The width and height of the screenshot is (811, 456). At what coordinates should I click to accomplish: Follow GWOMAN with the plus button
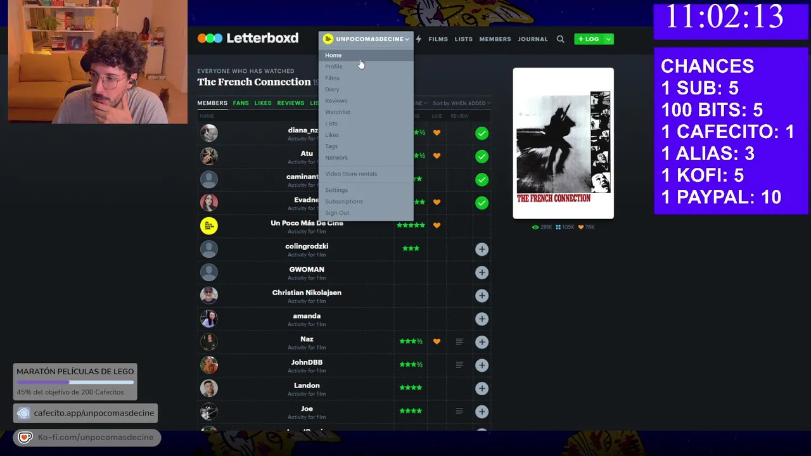pos(482,272)
